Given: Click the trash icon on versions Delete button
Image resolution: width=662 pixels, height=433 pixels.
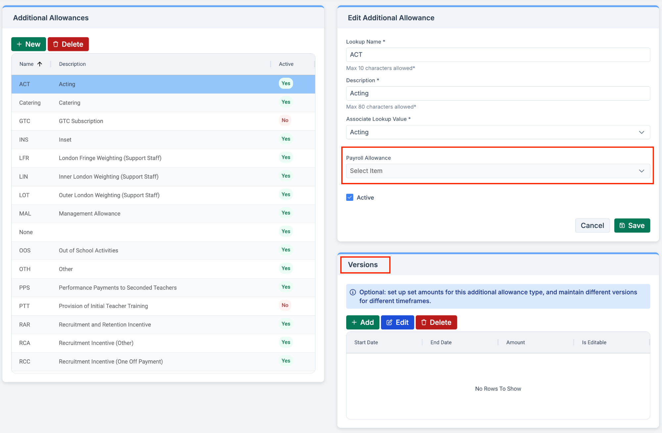Looking at the screenshot, I should (424, 323).
